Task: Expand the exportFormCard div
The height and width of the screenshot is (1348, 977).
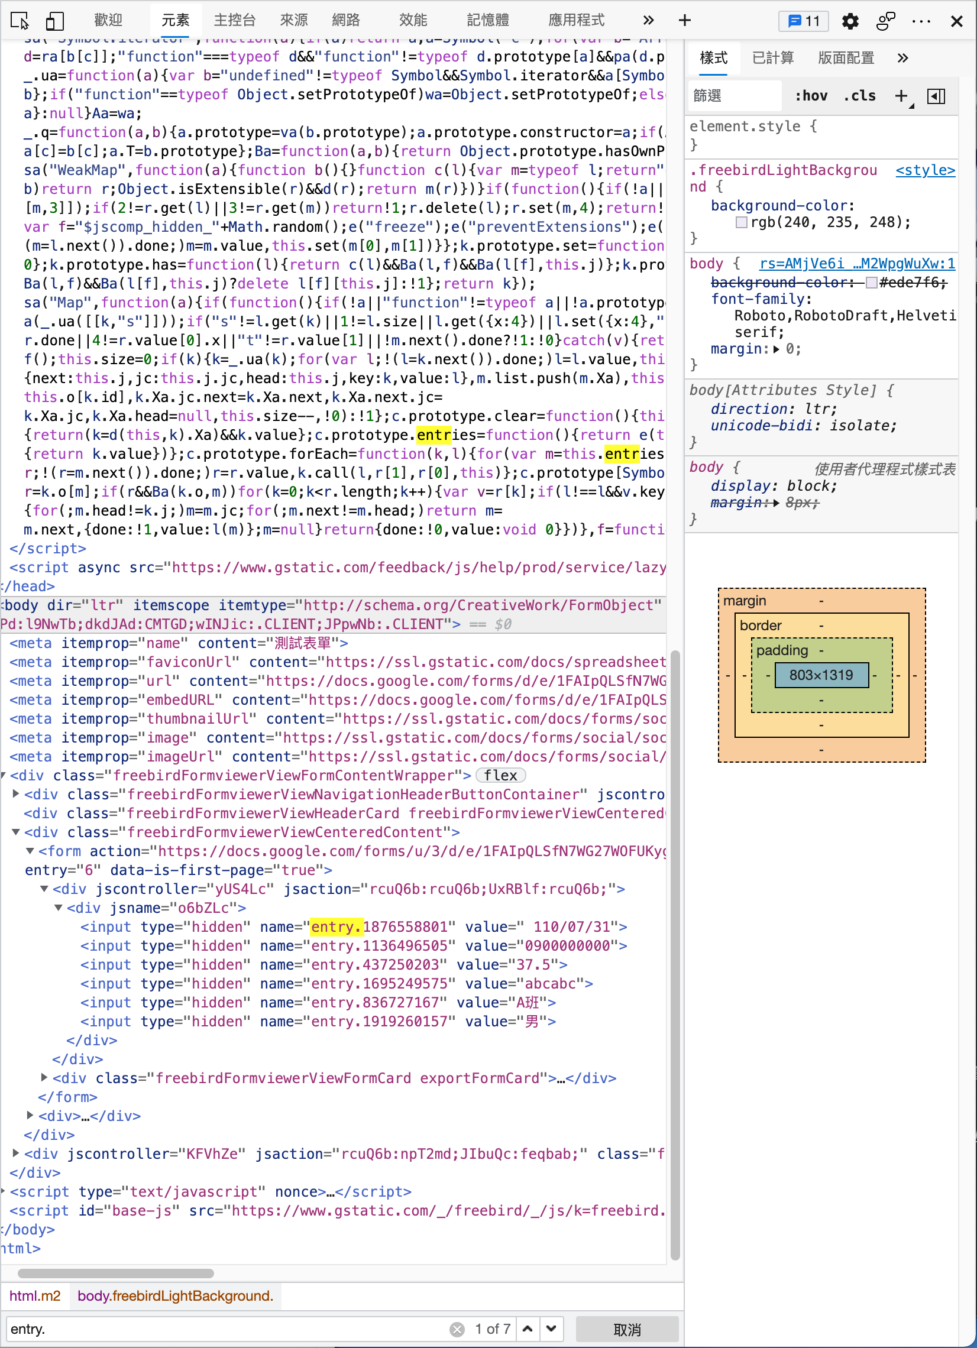Action: point(44,1078)
